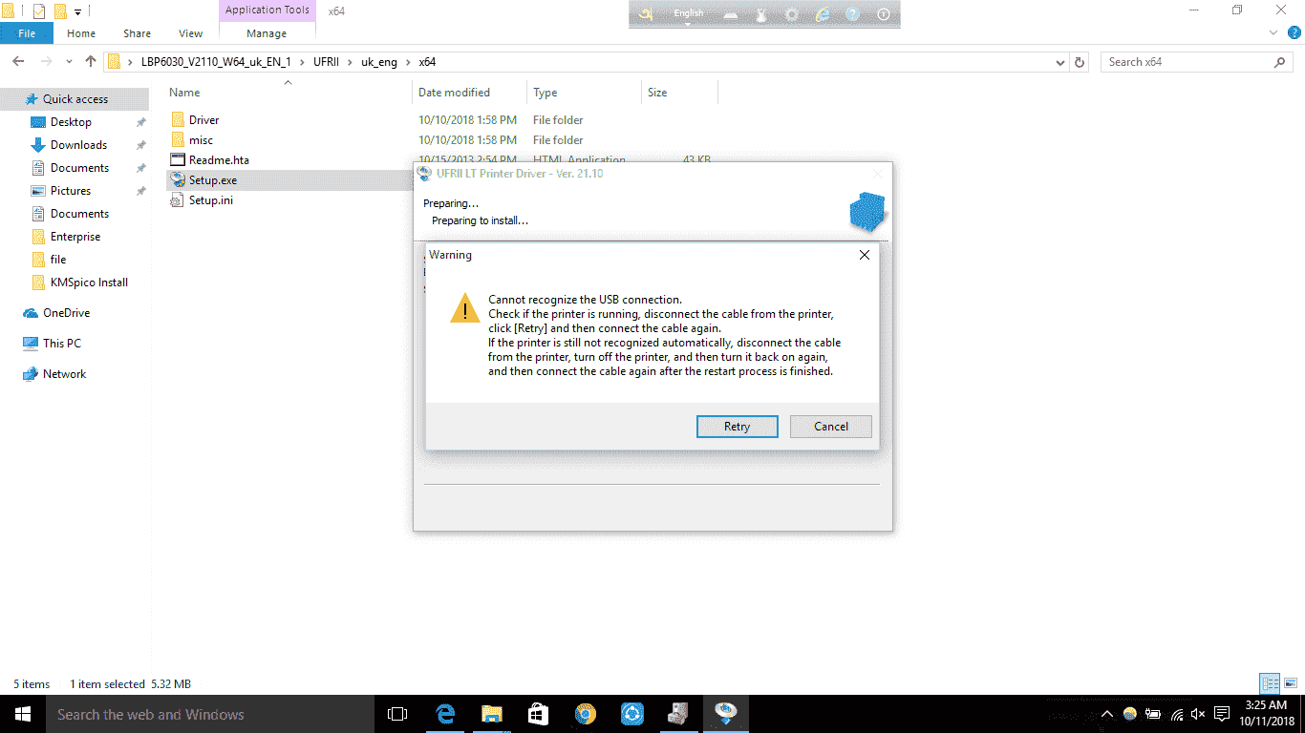Click gear settings icon on floating bar
The width and height of the screenshot is (1305, 733).
[x=792, y=14]
